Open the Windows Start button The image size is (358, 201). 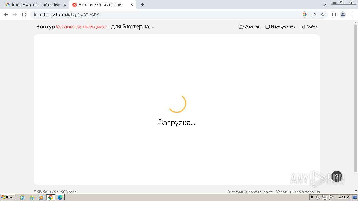[8, 197]
